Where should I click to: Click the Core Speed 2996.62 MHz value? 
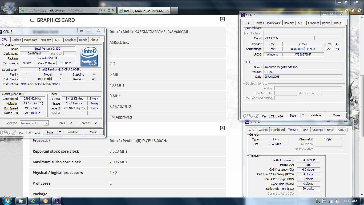coord(32,98)
